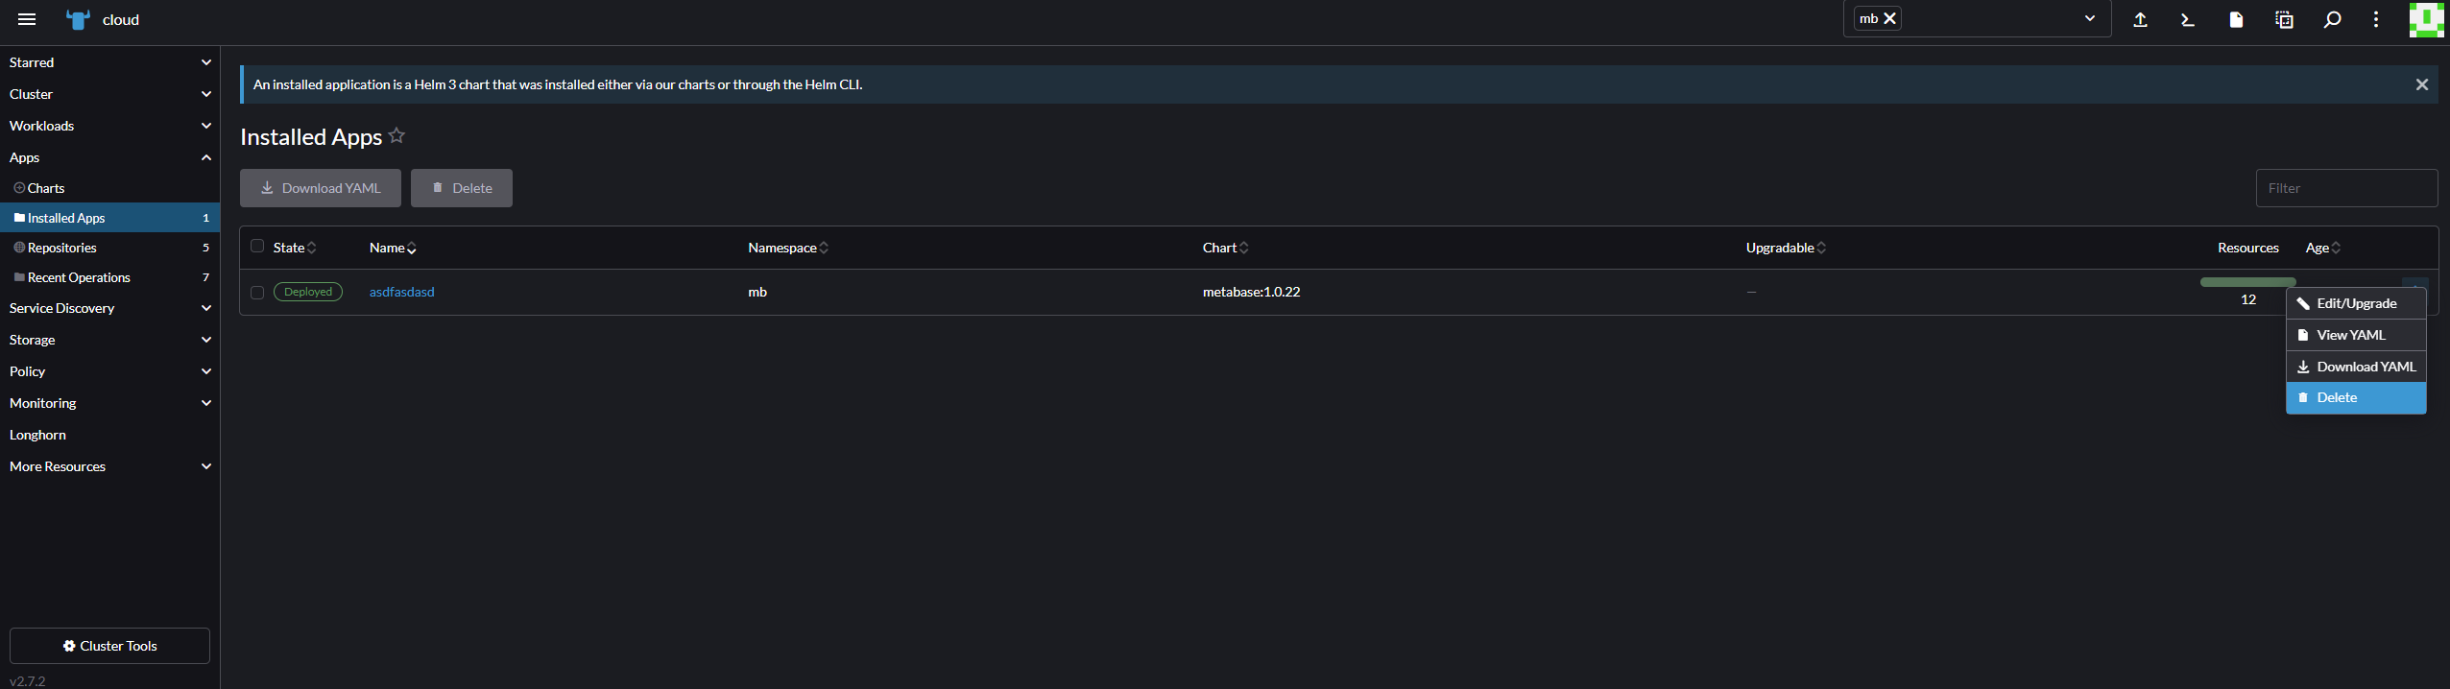Image resolution: width=2450 pixels, height=689 pixels.
Task: Focus the Filter input field
Action: 2345,188
